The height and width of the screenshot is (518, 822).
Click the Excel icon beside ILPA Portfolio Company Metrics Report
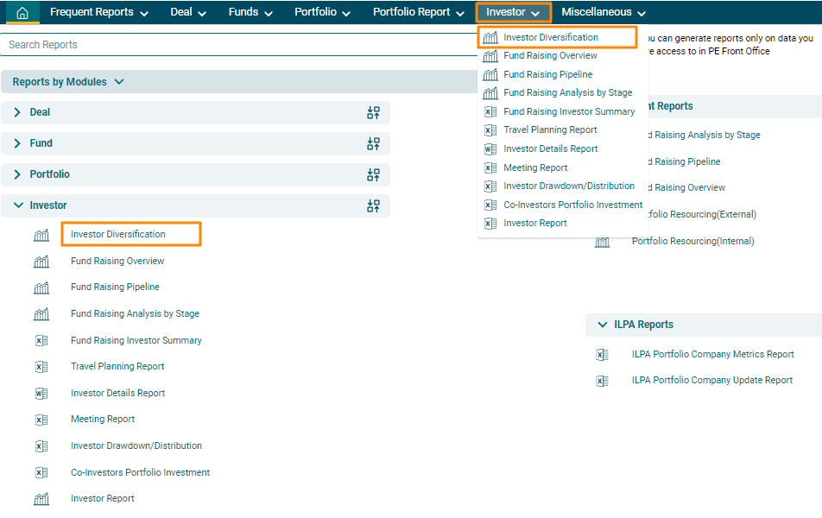(602, 355)
